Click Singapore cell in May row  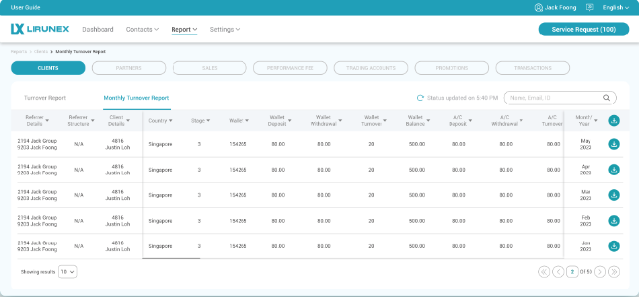(x=160, y=144)
